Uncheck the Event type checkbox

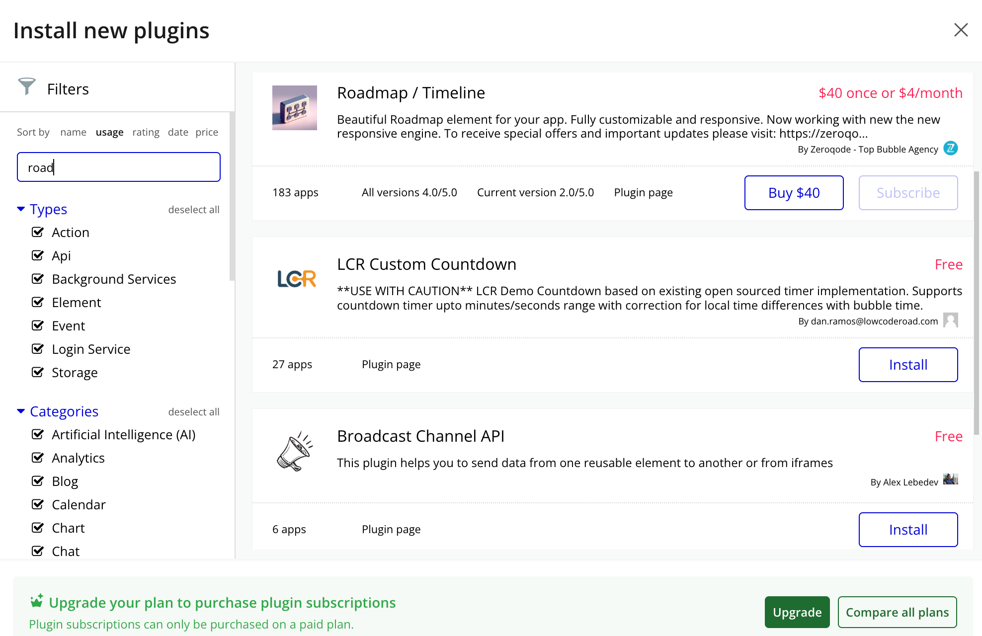(38, 325)
